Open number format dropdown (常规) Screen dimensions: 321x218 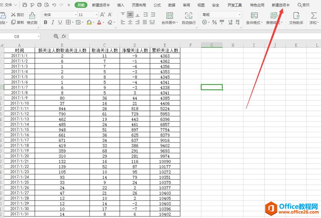239,15
